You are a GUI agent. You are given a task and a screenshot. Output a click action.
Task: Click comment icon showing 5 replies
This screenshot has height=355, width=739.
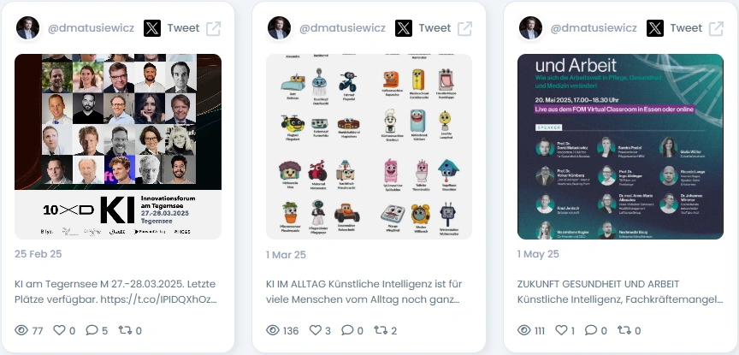[x=92, y=330]
